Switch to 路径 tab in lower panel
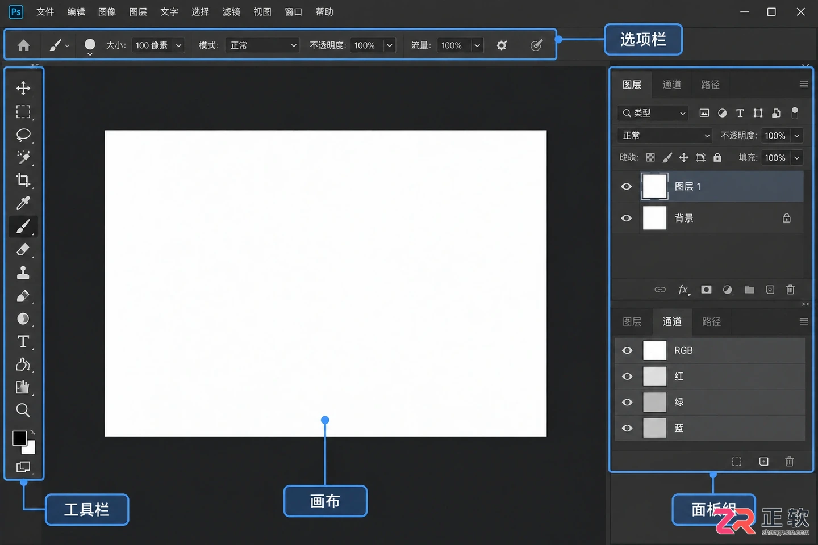818x545 pixels. 711,321
